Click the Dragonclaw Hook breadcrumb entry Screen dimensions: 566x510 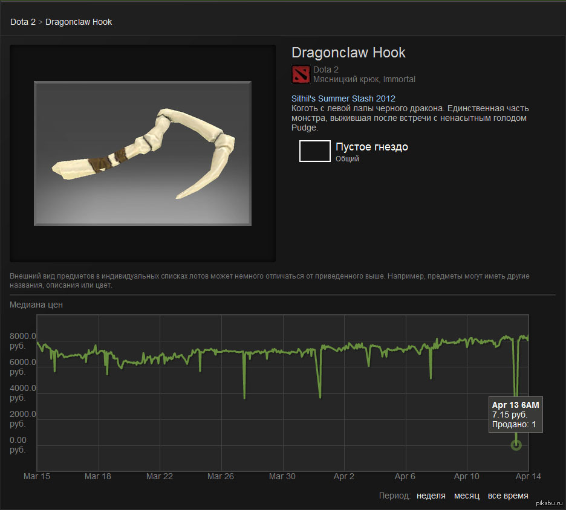pos(79,22)
